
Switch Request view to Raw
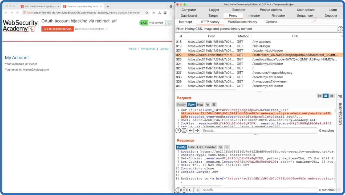192,105
